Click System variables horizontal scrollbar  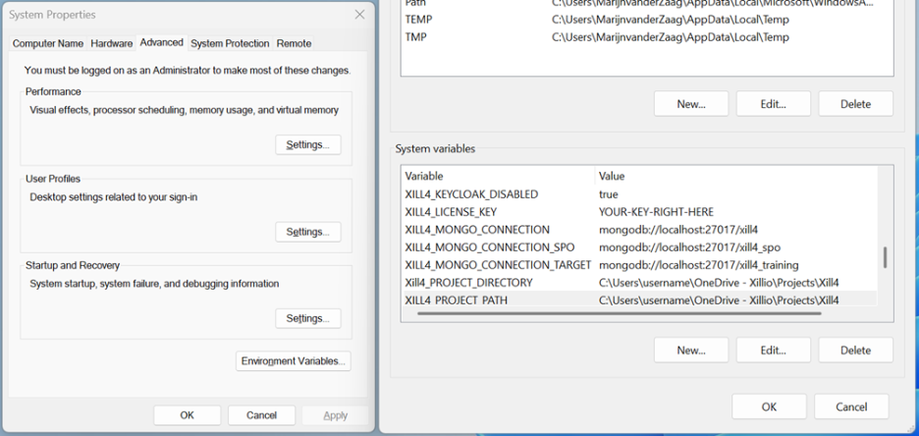[619, 313]
